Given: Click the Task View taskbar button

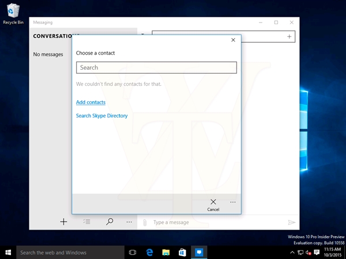Looking at the screenshot, I should [x=133, y=252].
